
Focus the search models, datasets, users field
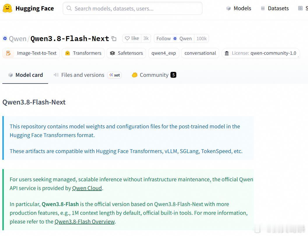coord(132,8)
